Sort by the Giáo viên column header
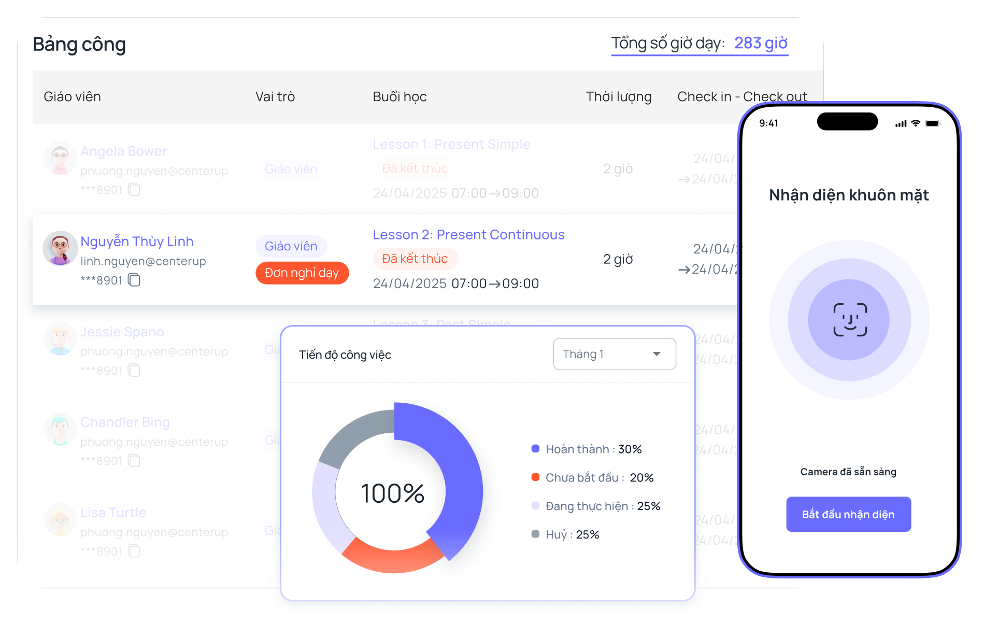This screenshot has width=984, height=622. [x=72, y=97]
